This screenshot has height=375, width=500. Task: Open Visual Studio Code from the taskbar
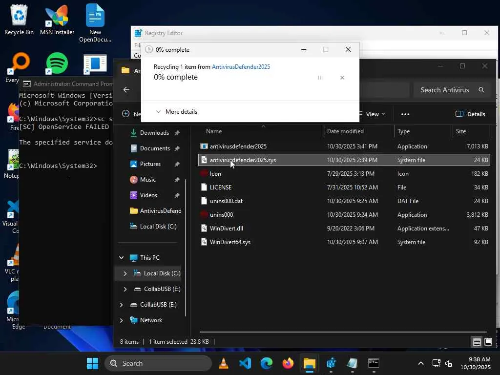point(245,363)
